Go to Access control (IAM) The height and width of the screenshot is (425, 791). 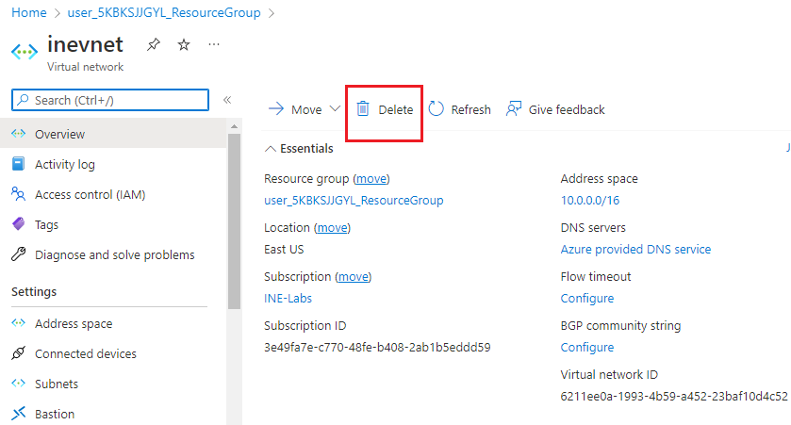point(90,194)
